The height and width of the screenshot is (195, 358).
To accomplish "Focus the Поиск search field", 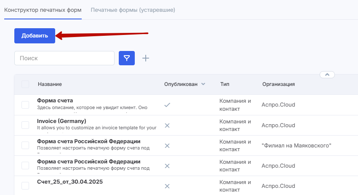I will pos(64,58).
